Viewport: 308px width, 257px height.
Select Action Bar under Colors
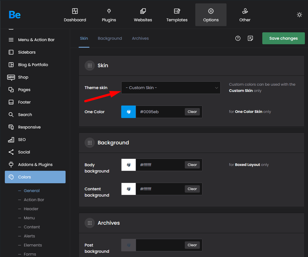[34, 200]
